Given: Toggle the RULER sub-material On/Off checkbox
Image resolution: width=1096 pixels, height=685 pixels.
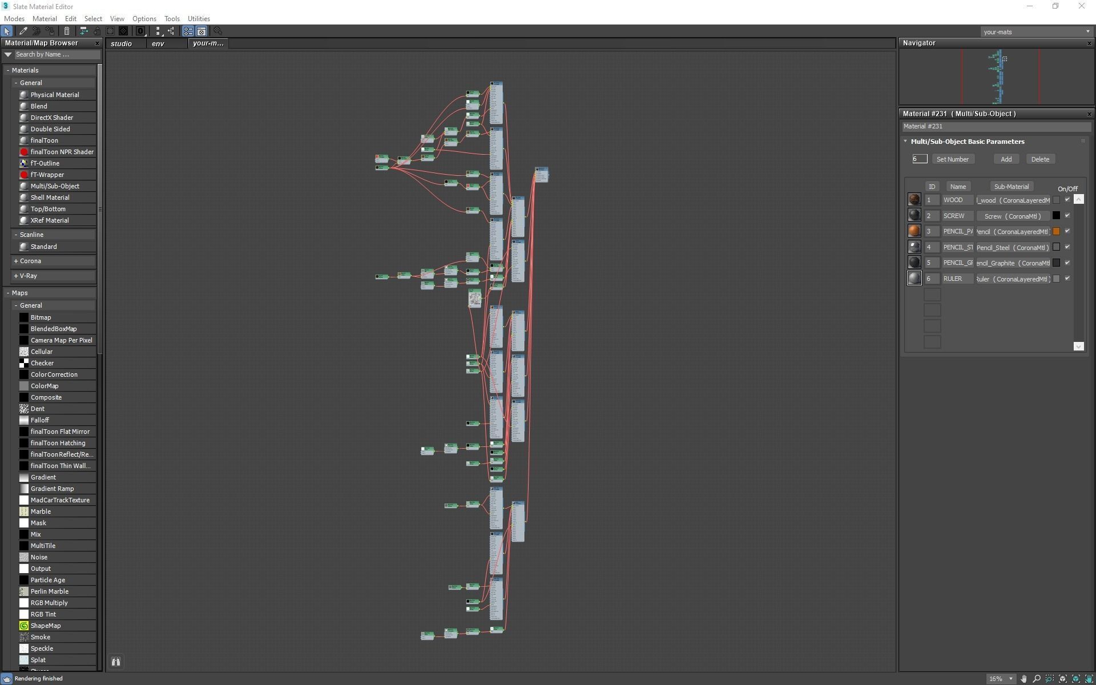Looking at the screenshot, I should 1067,279.
